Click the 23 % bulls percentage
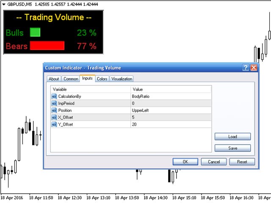Screen dimensions: 271x203 pyautogui.click(x=86, y=33)
